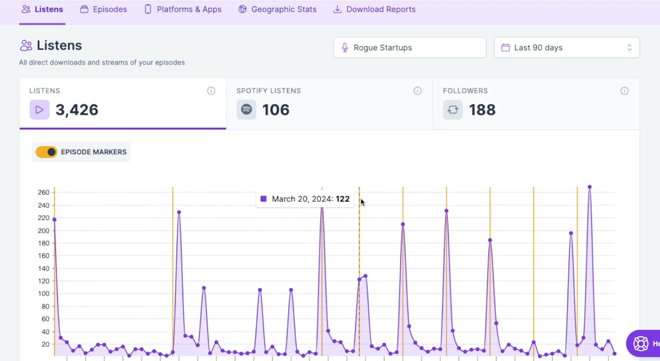Open the help chat bubble in the bottom corner

coord(642,343)
